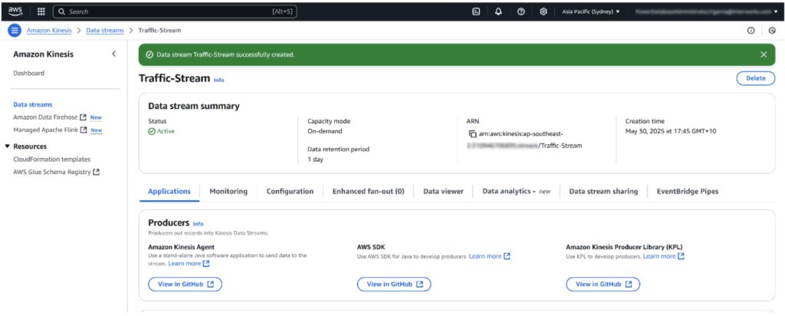Click the Active status text
Image resolution: width=785 pixels, height=316 pixels.
(166, 131)
